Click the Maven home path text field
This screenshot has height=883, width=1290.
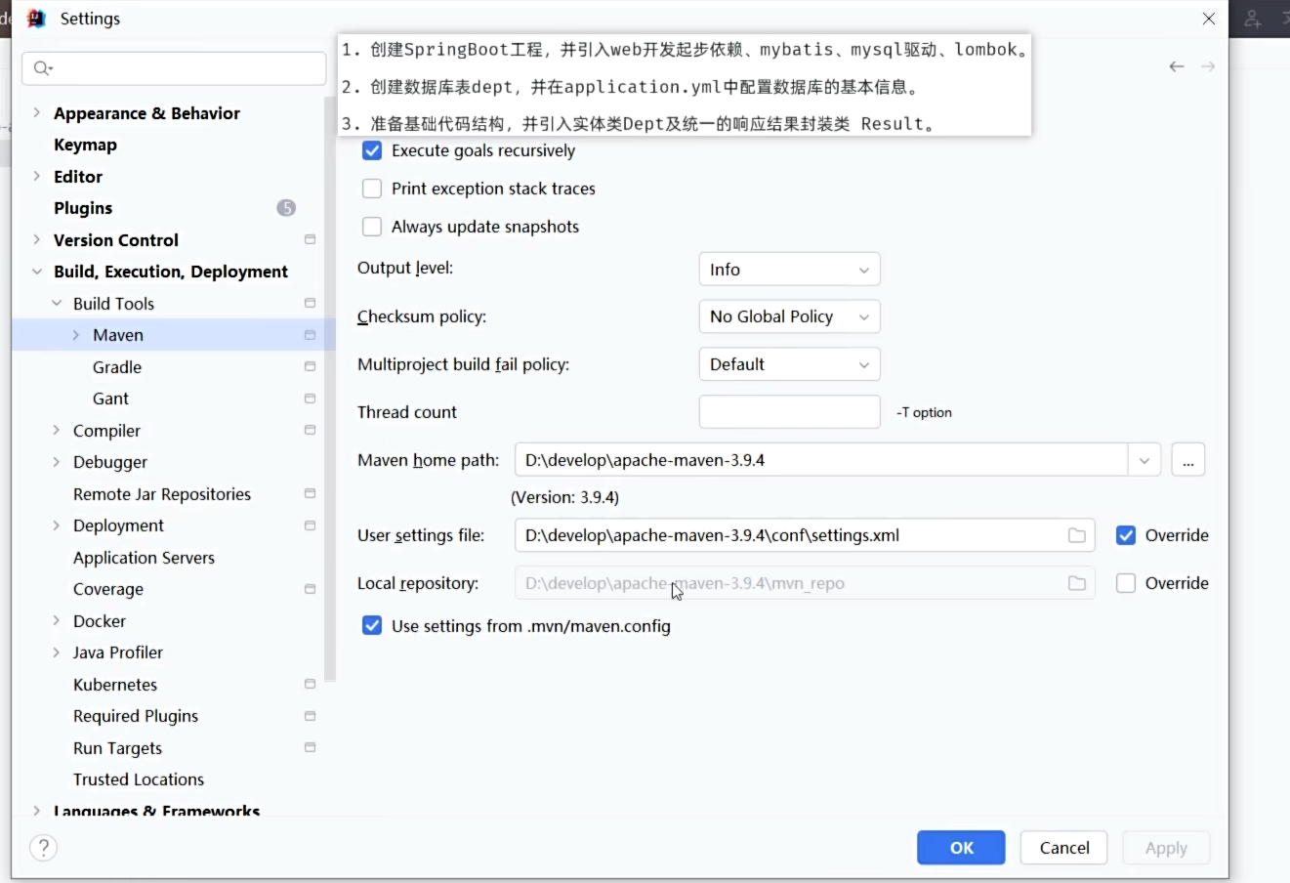click(821, 460)
